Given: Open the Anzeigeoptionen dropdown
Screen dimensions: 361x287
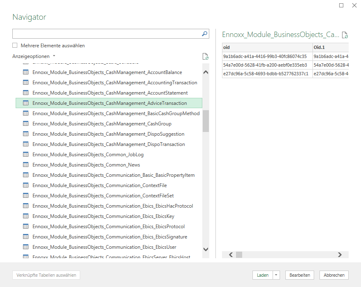Looking at the screenshot, I should 34,56.
